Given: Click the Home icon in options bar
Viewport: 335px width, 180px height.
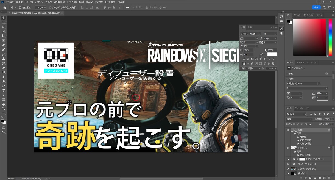Looking at the screenshot, I should [x=5, y=7].
